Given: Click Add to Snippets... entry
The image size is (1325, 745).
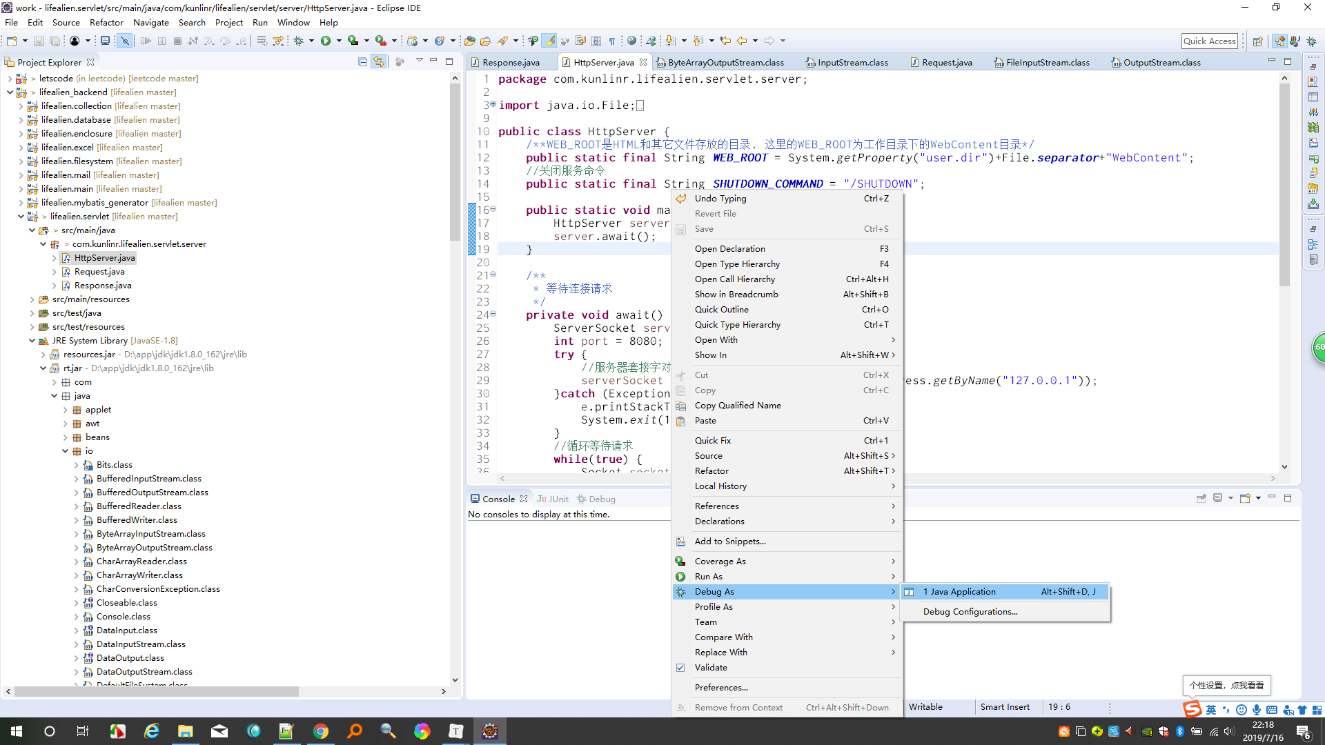Looking at the screenshot, I should pyautogui.click(x=787, y=542).
